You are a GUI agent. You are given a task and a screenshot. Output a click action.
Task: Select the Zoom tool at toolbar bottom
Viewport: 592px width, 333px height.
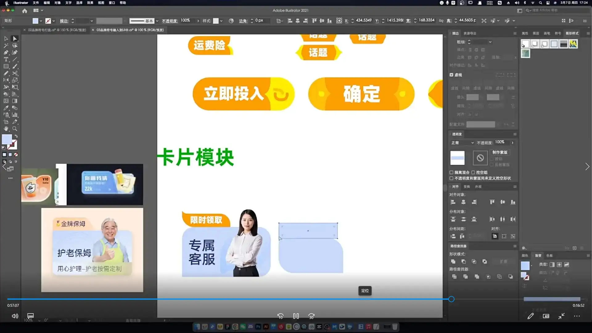[x=15, y=129]
